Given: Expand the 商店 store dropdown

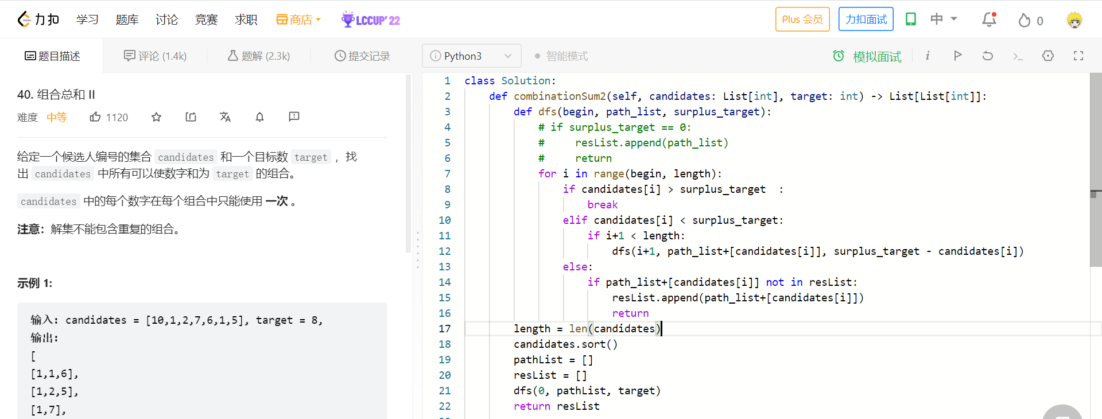Looking at the screenshot, I should click(x=298, y=20).
